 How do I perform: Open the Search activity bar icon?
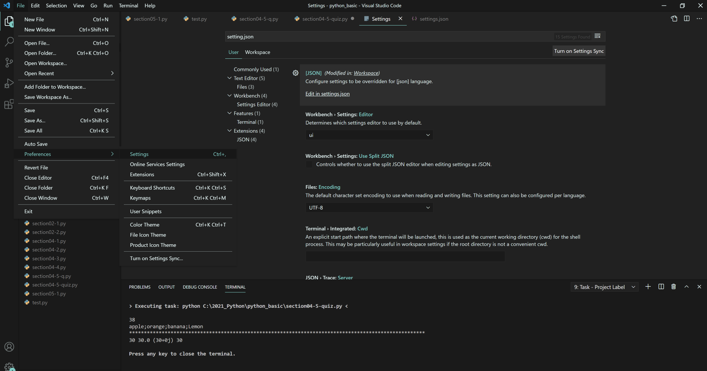point(9,42)
